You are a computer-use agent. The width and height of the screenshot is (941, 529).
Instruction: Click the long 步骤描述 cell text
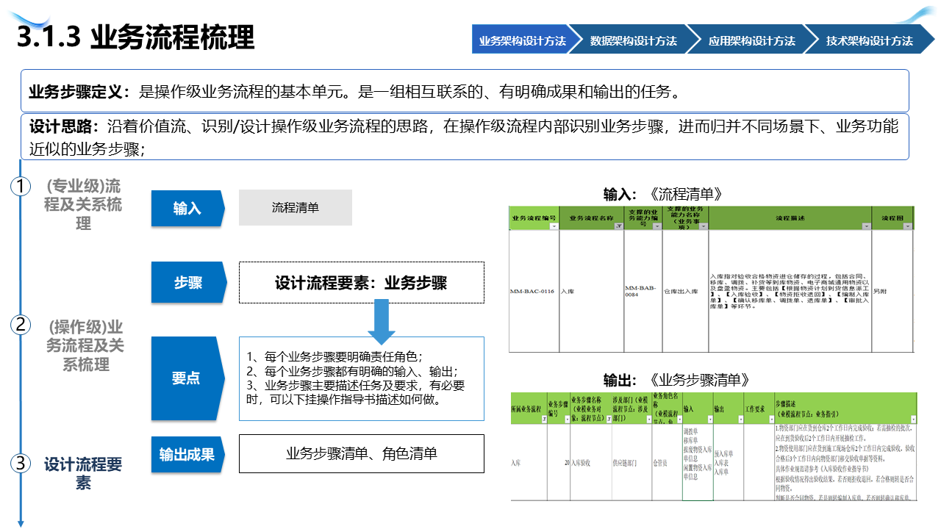point(845,462)
